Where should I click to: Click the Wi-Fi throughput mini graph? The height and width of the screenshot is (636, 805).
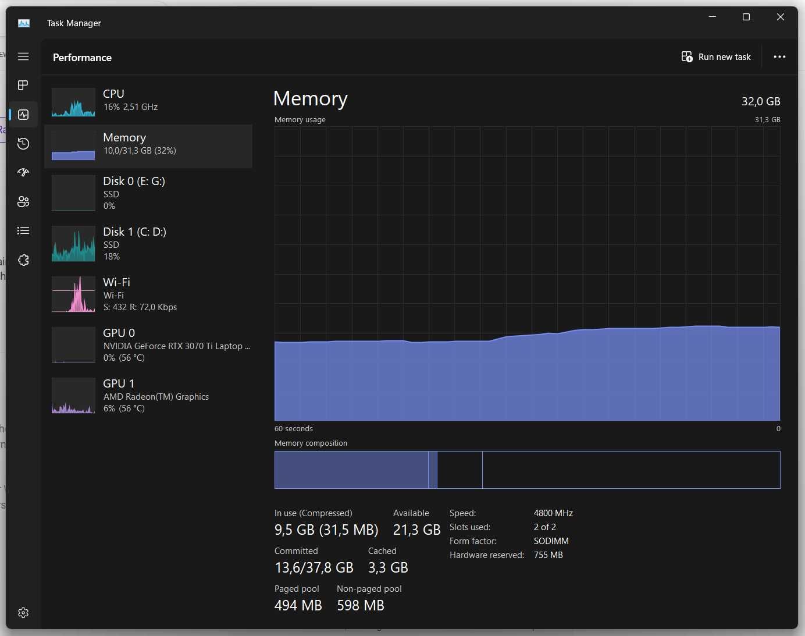pos(73,294)
